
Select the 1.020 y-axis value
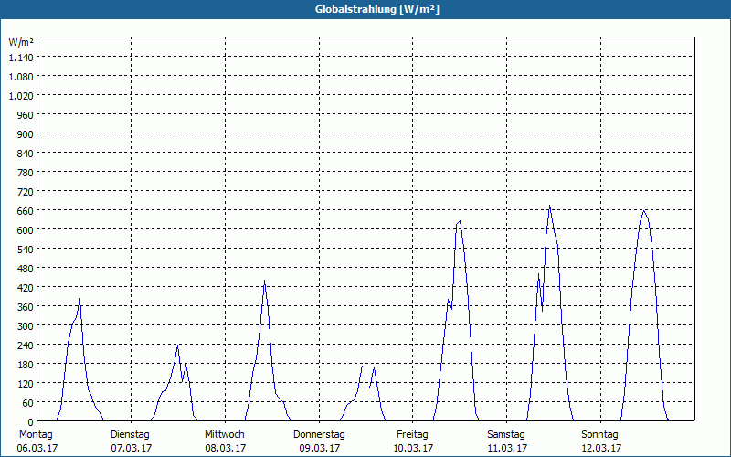tap(21, 96)
